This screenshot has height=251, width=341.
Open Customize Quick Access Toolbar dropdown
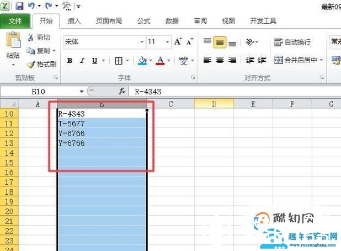[78, 7]
